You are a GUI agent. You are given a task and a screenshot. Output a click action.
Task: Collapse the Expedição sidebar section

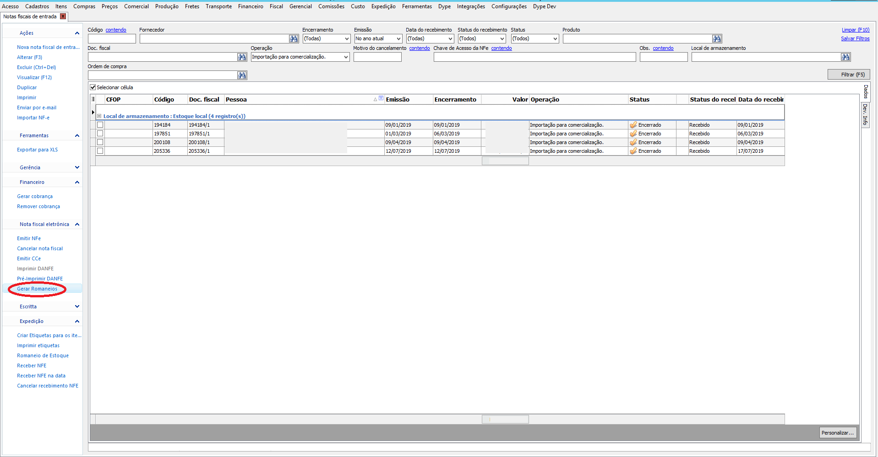point(77,321)
